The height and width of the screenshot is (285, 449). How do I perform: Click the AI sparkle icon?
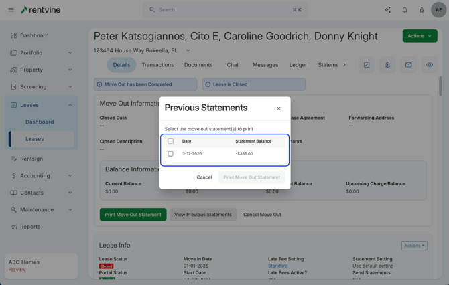[387, 10]
